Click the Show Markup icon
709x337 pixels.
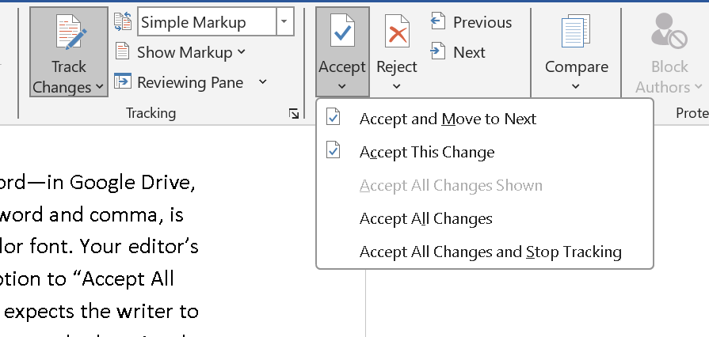pos(123,52)
